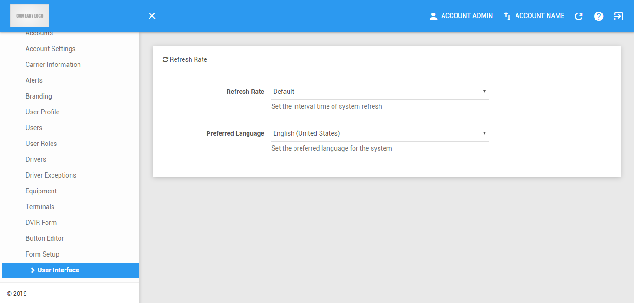Navigate to Button Editor
The height and width of the screenshot is (303, 634).
45,238
